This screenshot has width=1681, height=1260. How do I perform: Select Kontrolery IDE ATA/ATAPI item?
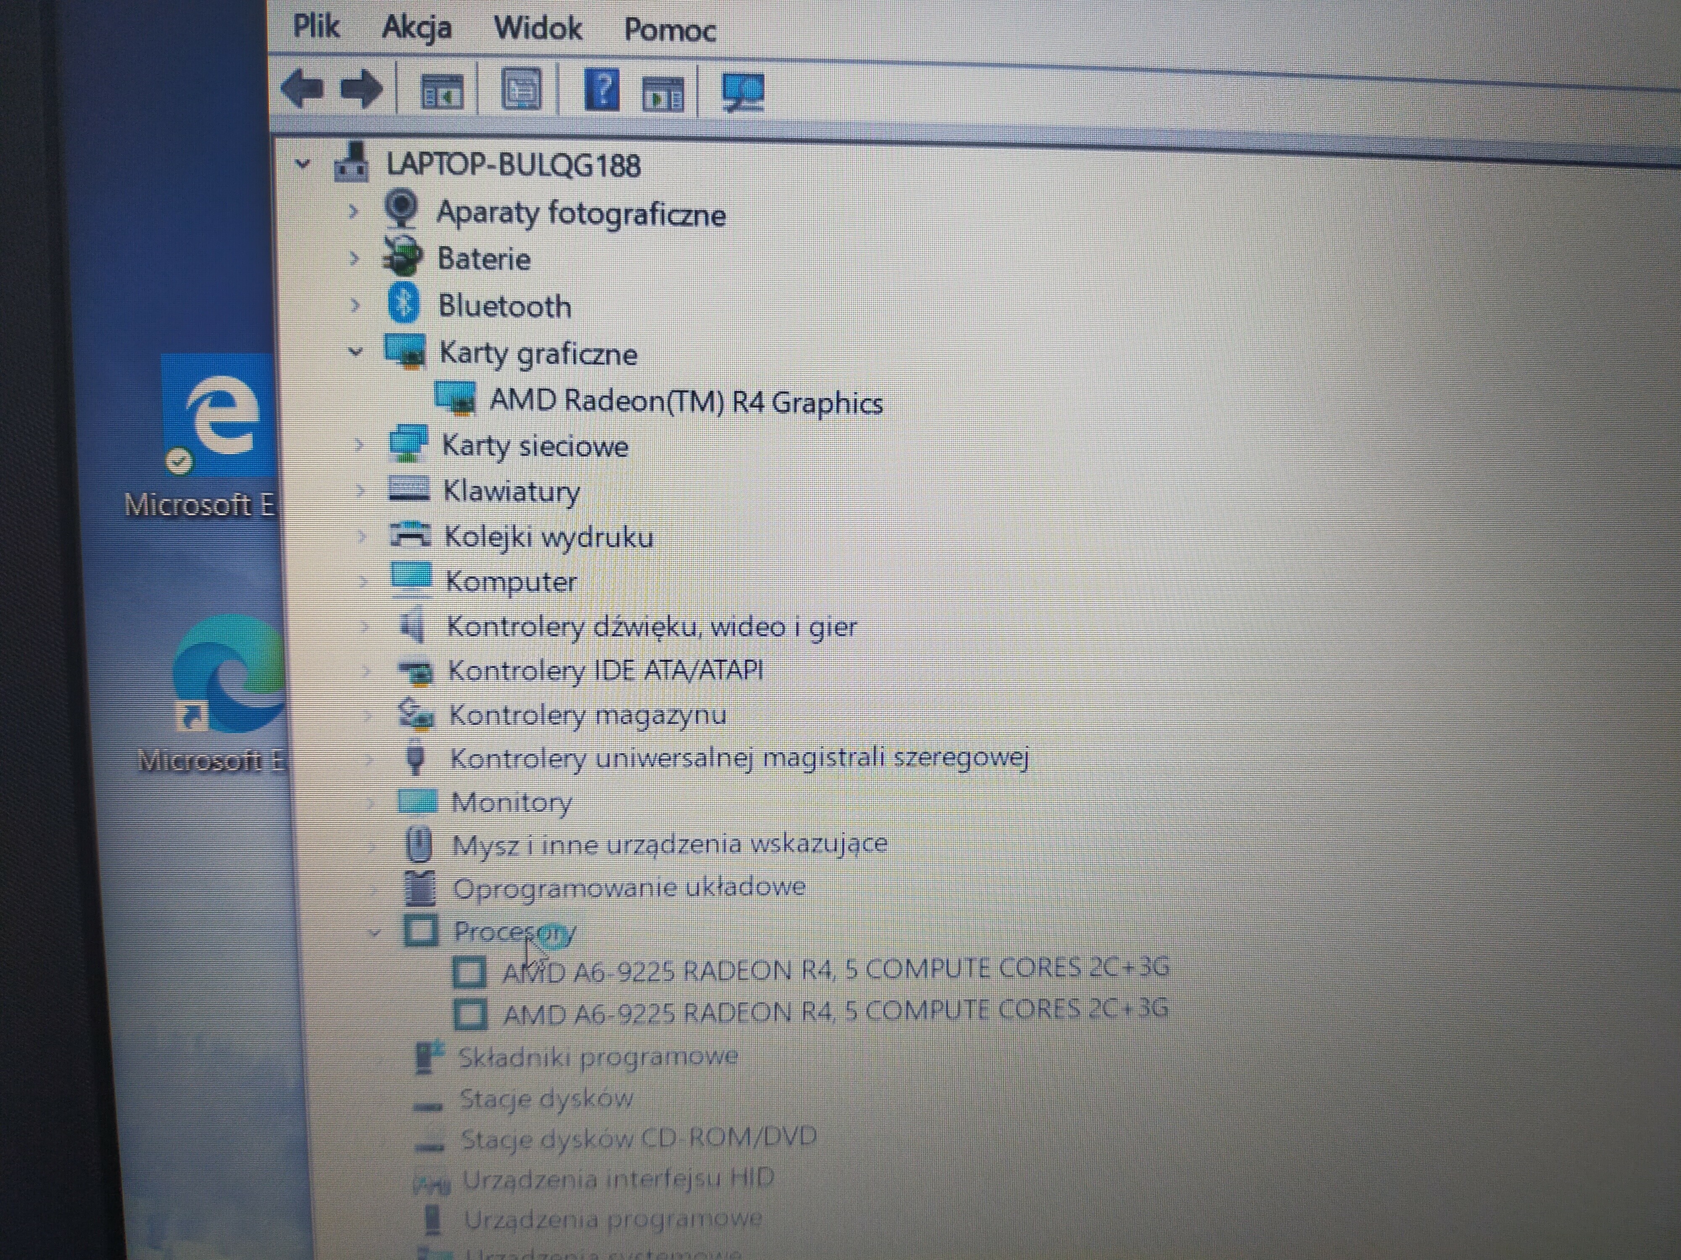click(x=605, y=671)
